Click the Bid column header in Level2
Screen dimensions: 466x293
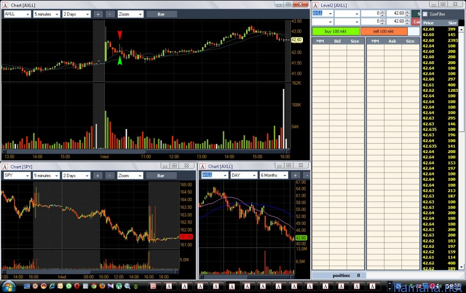338,41
